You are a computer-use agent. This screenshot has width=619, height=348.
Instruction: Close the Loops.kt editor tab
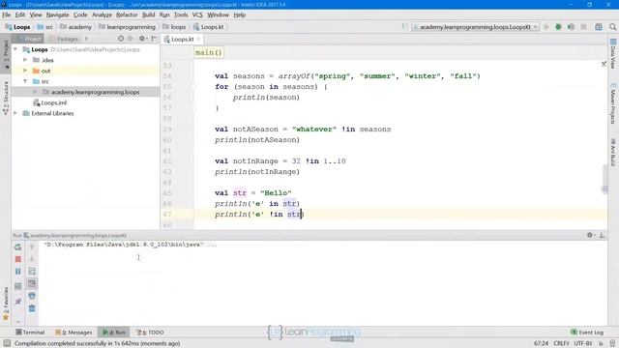198,39
